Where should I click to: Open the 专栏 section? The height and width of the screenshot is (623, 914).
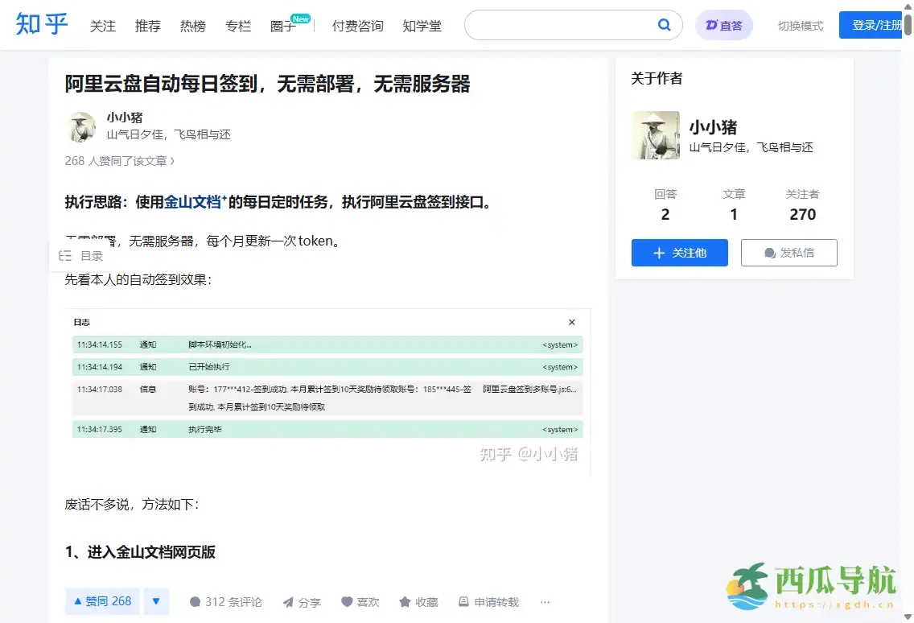coord(237,25)
